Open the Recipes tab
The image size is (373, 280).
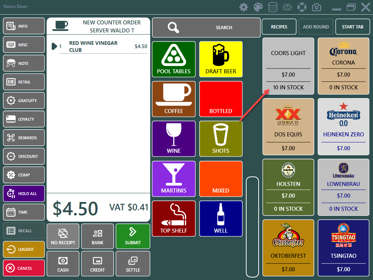point(279,27)
